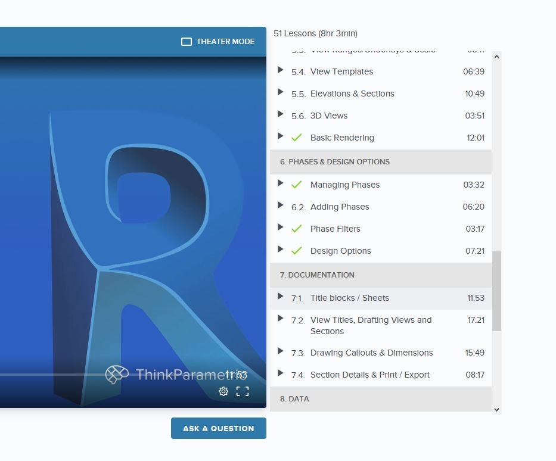Click the 15:49 duration of Drawing Callouts

click(x=474, y=353)
